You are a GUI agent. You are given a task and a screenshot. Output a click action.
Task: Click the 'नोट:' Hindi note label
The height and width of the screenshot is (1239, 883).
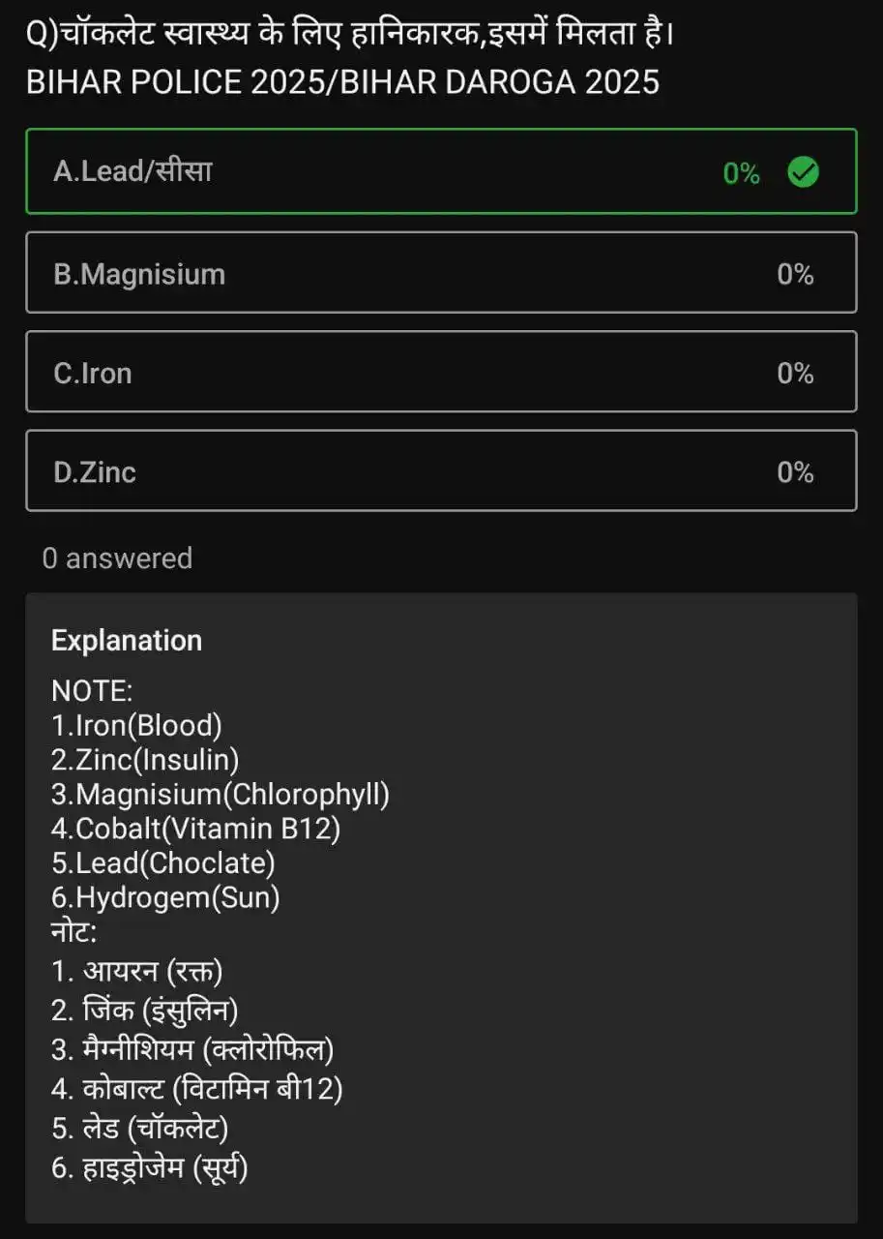(x=74, y=933)
